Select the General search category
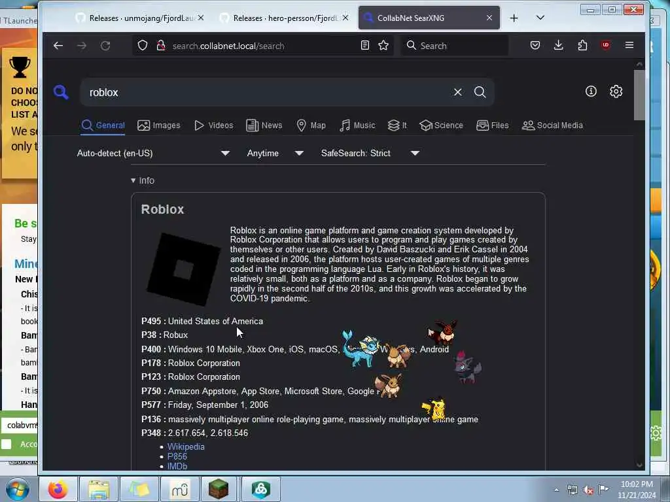Screen dimensions: 670x502 [103, 125]
